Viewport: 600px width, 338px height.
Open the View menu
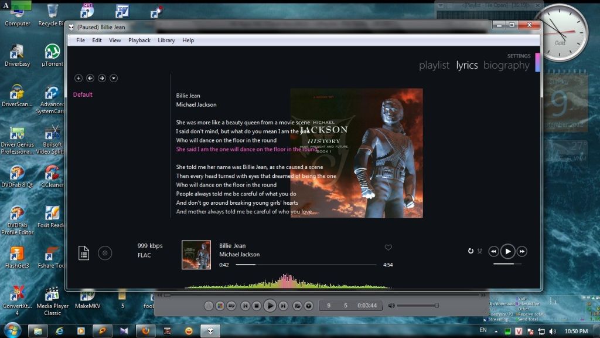tap(115, 40)
